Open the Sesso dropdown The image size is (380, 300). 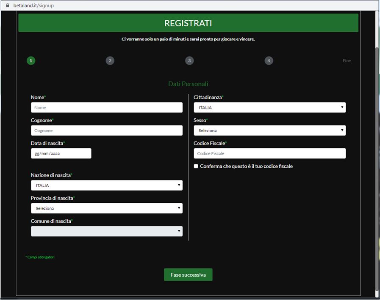click(269, 131)
